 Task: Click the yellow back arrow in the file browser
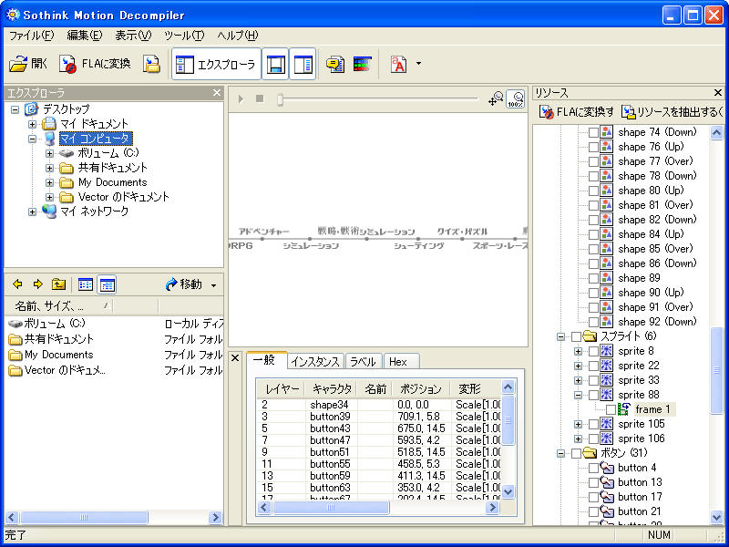click(17, 284)
